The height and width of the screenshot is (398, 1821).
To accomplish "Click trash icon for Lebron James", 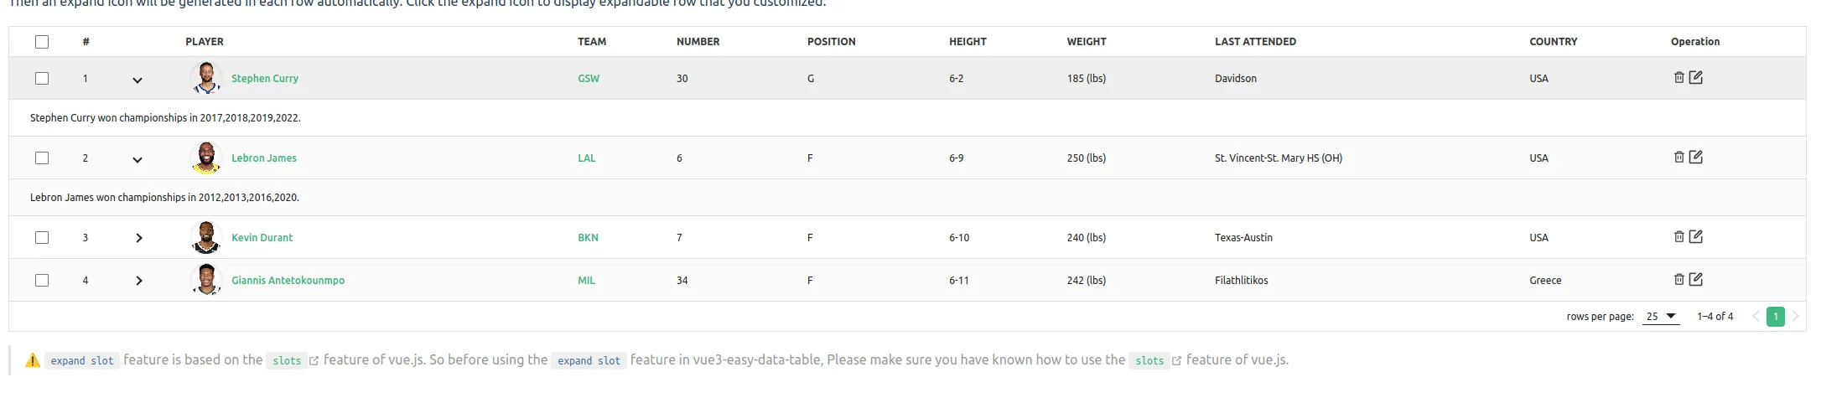I will 1678,158.
